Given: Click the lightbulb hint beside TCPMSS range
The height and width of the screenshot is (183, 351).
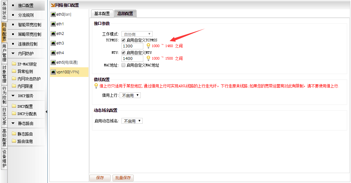Looking at the screenshot, I should (x=148, y=46).
